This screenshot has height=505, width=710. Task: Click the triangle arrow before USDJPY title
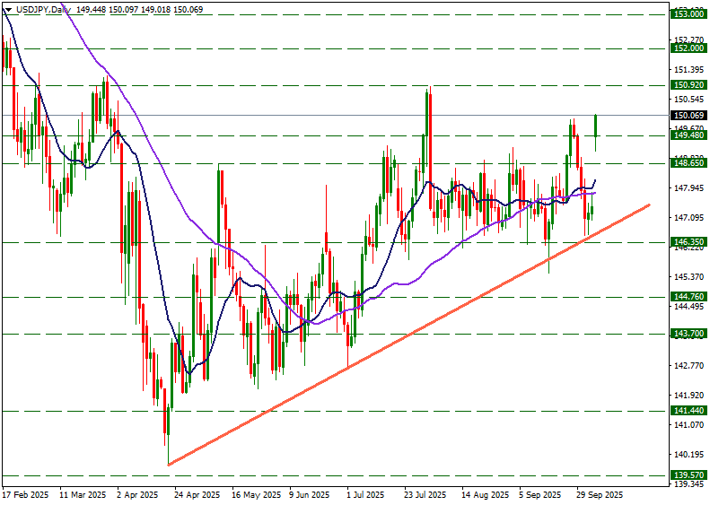(x=8, y=9)
